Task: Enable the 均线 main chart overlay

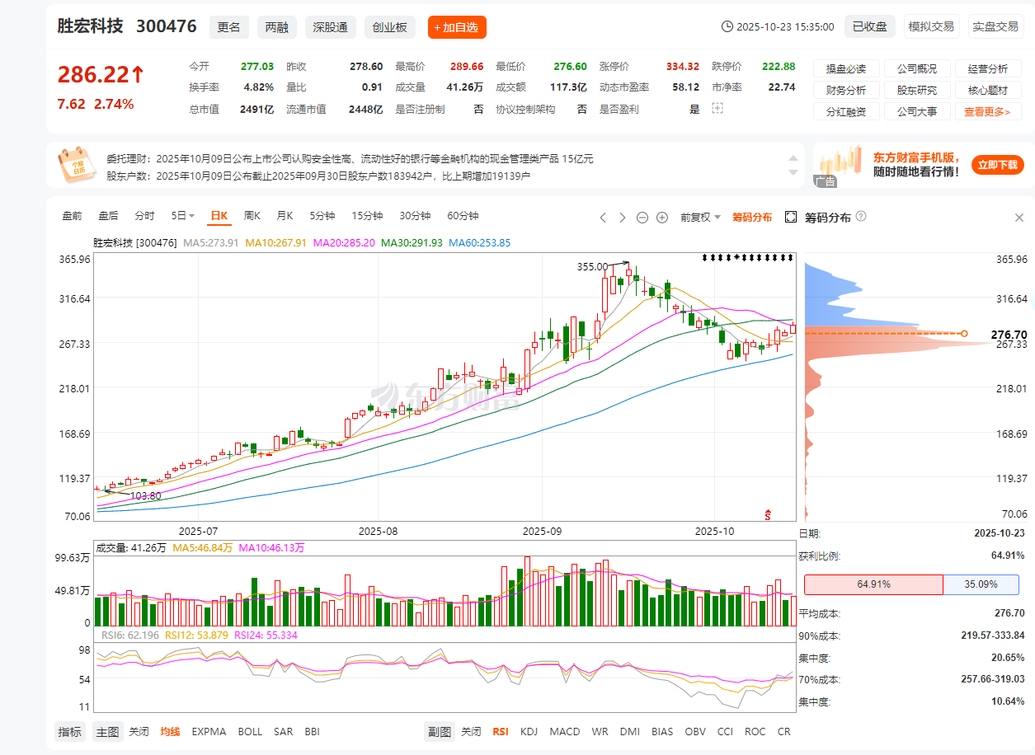Action: coord(170,731)
